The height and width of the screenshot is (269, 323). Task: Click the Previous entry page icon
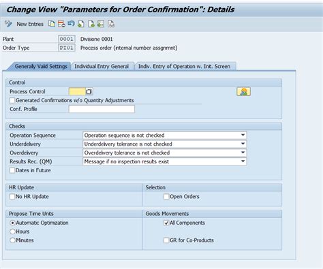coord(81,24)
